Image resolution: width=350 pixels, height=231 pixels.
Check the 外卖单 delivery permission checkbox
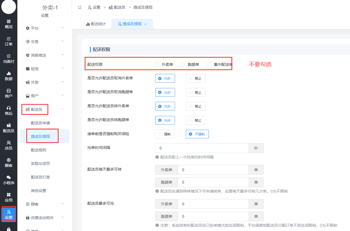coord(157,64)
